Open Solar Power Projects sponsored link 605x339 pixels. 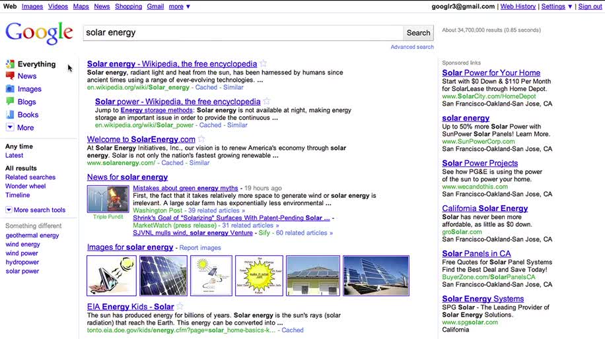tap(480, 164)
